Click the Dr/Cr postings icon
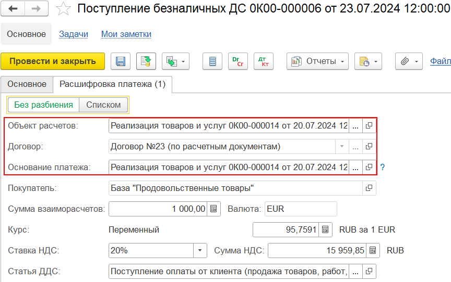Screen dimensions: 451x282 (238, 61)
